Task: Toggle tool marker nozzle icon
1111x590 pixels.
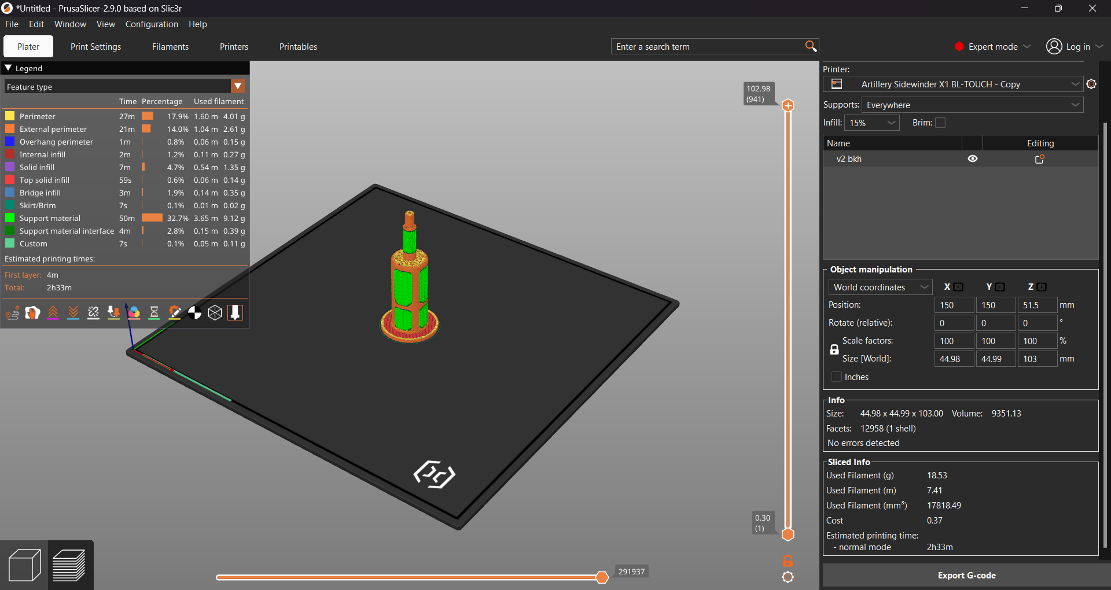Action: click(236, 313)
